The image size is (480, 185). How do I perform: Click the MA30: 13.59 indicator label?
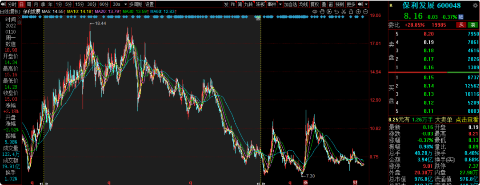pos(135,12)
